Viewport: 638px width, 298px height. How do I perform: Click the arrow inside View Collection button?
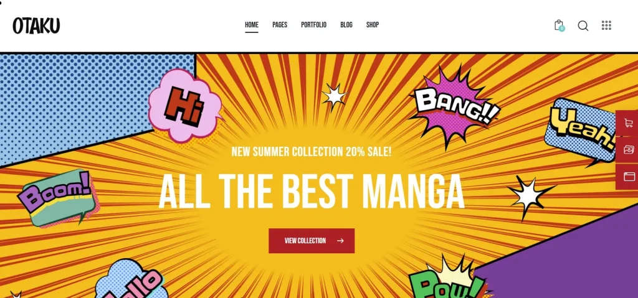(x=340, y=241)
